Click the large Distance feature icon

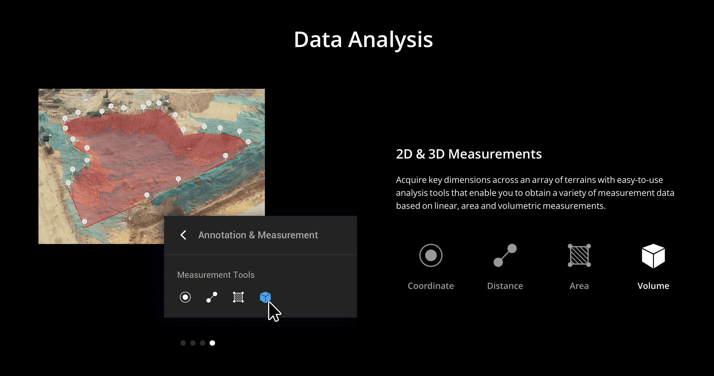coord(505,255)
